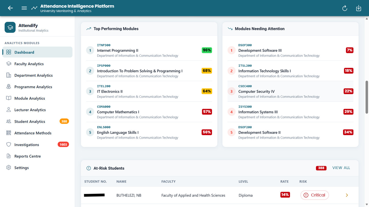Image resolution: width=369 pixels, height=207 pixels.
Task: Click the Programme Analytics award icon
Action: pyautogui.click(x=9, y=87)
